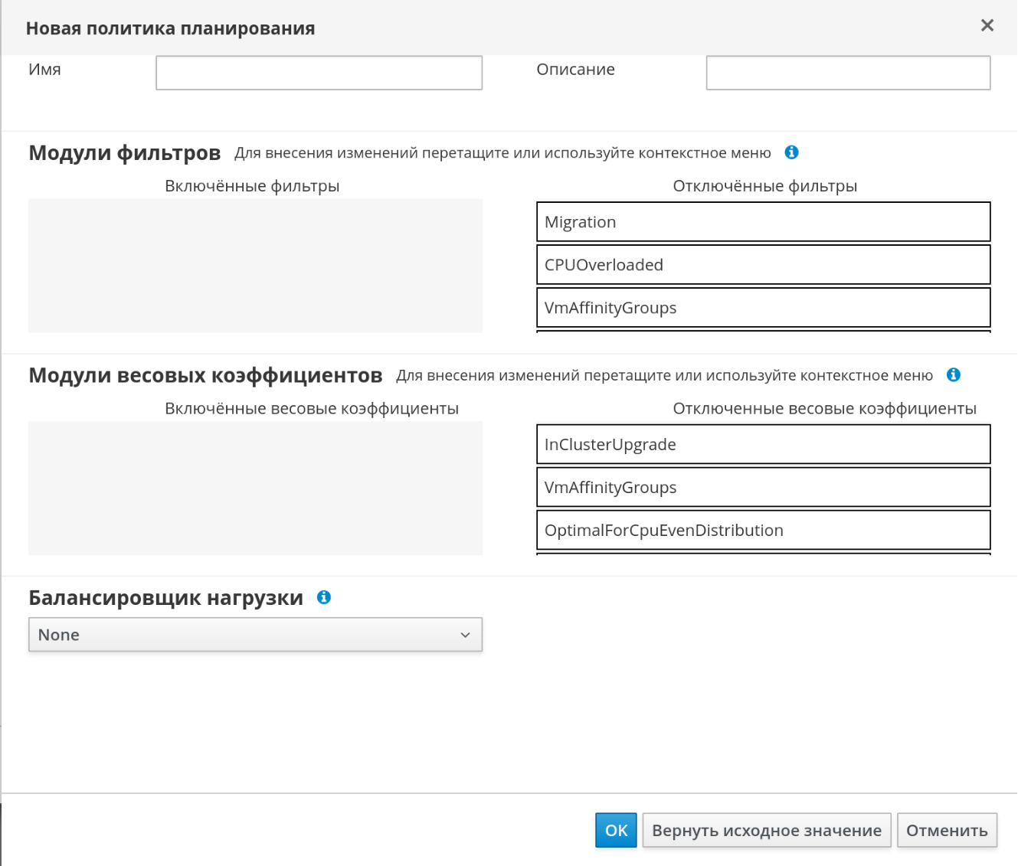Click info icon beside Балансировщик нагрузки
Image resolution: width=1018 pixels, height=866 pixels.
pyautogui.click(x=324, y=597)
